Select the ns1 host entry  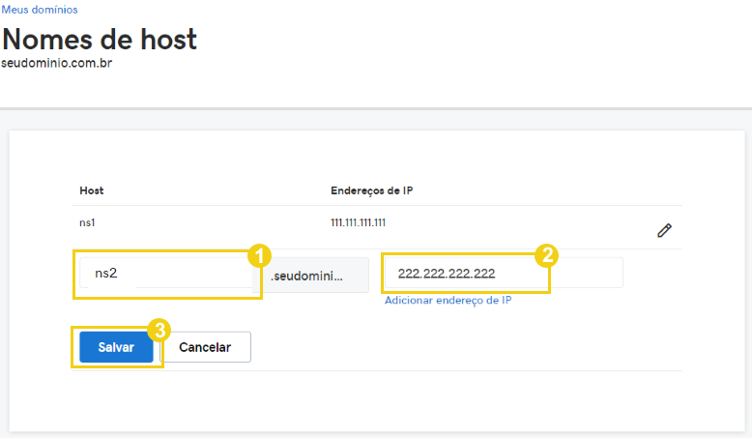pyautogui.click(x=87, y=222)
